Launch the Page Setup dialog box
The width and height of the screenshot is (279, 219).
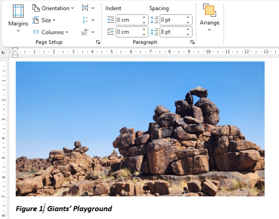98,42
